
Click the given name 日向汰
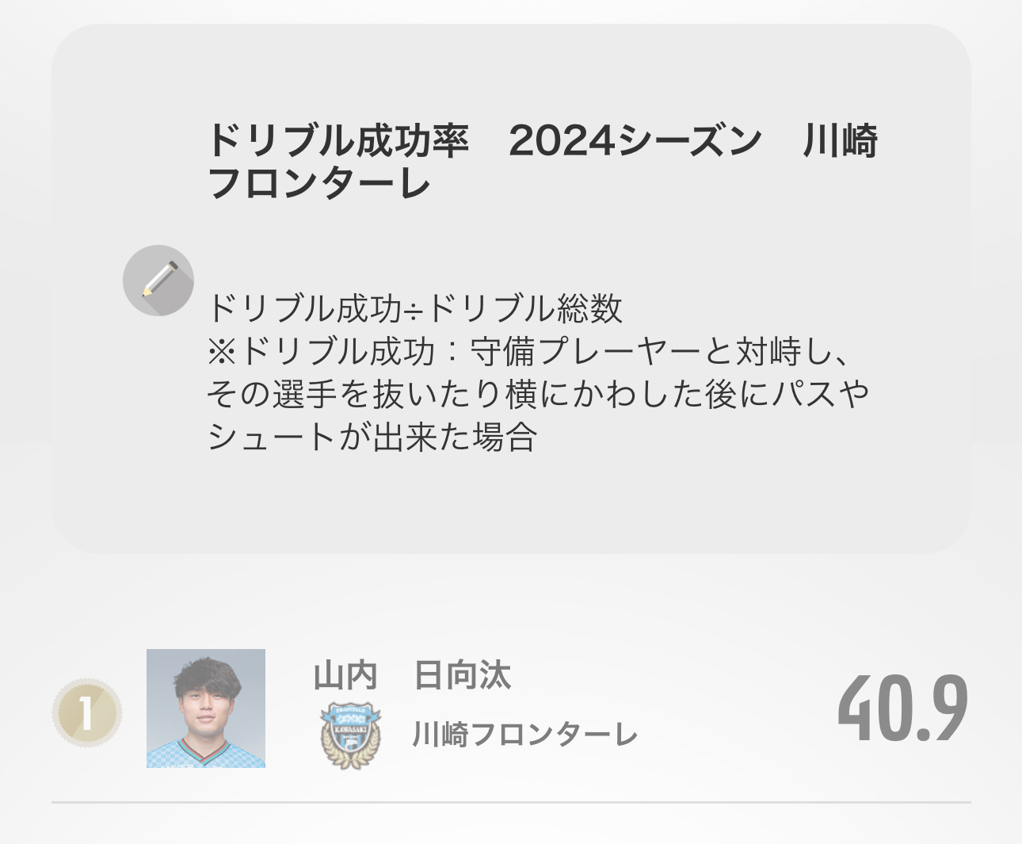pos(463,676)
